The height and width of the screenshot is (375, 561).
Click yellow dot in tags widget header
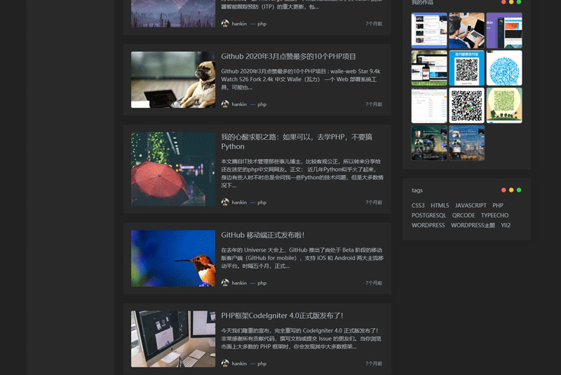click(x=511, y=190)
